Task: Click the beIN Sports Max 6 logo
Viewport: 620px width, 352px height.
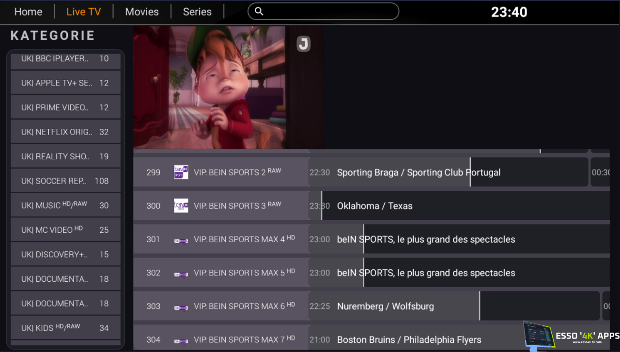Action: point(181,307)
